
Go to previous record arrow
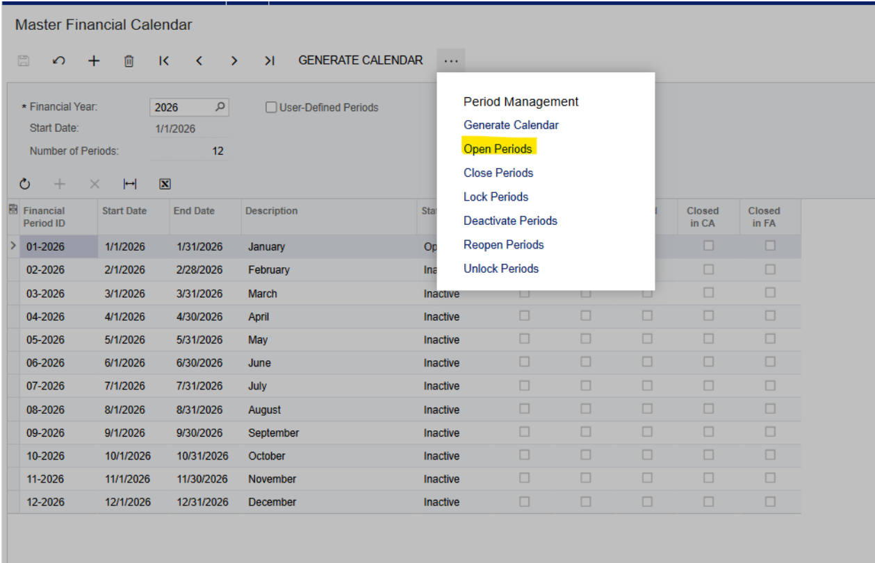199,61
